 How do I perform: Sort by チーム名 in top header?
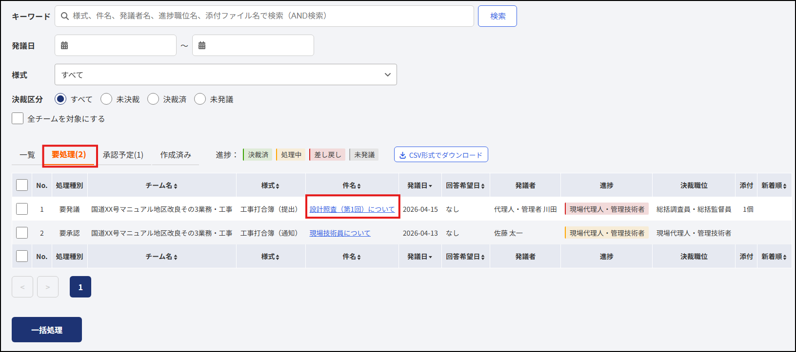[161, 185]
